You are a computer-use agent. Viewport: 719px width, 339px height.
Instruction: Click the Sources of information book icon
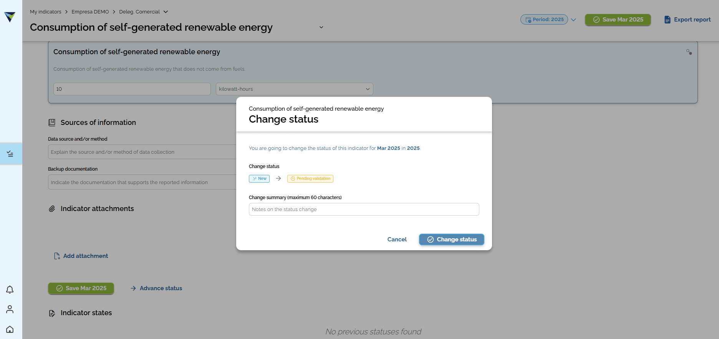coord(52,123)
